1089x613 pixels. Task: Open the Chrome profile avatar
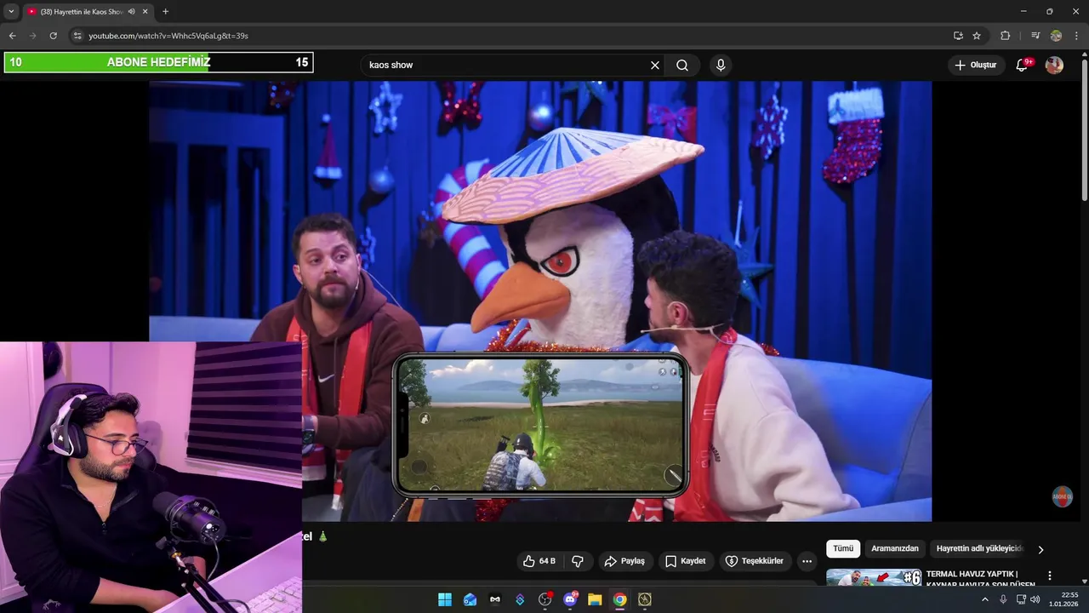click(1056, 36)
